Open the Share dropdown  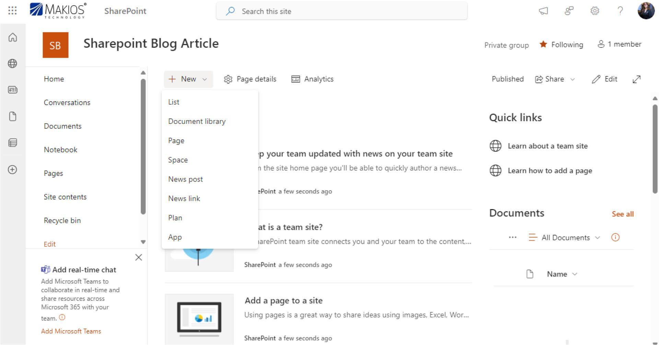click(555, 79)
